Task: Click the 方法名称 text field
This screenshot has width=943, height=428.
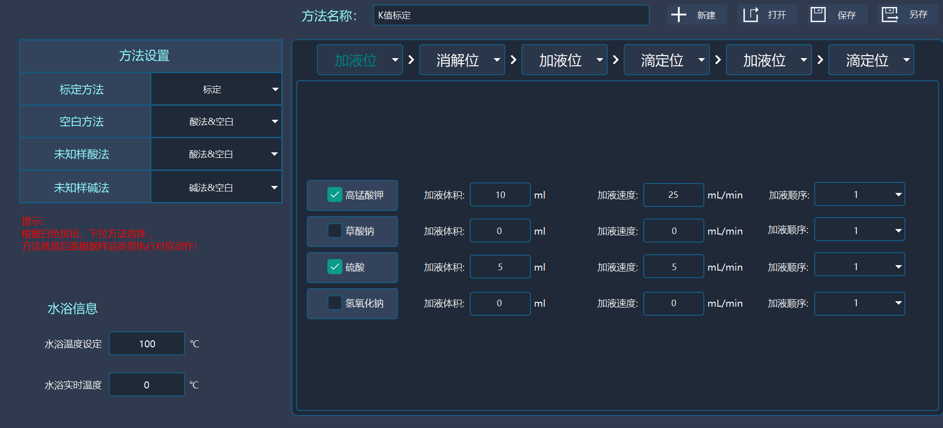Action: pos(511,16)
